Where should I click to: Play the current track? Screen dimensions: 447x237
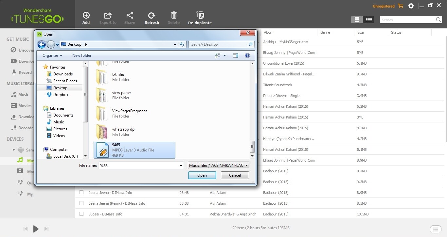coord(36,229)
